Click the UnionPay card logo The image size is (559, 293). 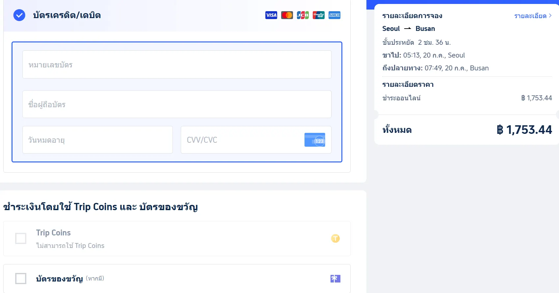click(318, 15)
